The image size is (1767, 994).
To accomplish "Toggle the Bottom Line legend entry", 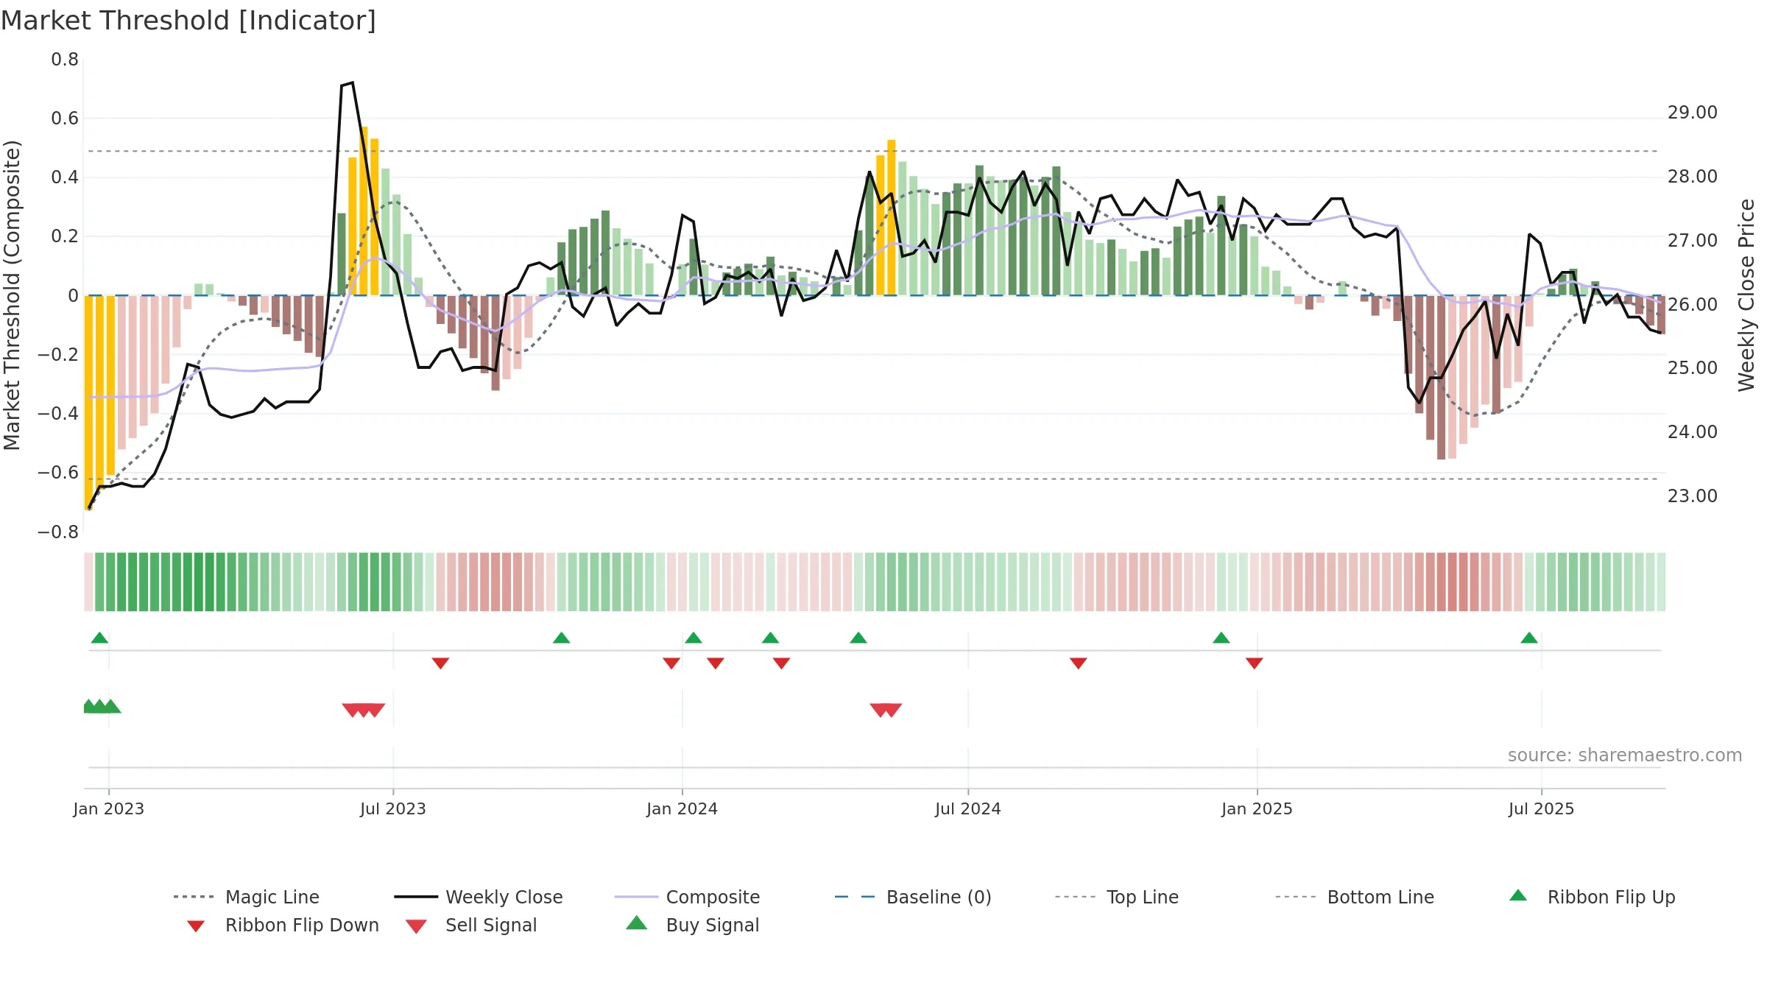I will coord(1355,897).
